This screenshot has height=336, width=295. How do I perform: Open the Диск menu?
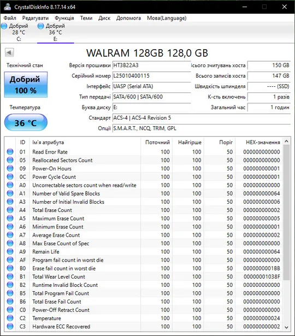click(x=104, y=18)
